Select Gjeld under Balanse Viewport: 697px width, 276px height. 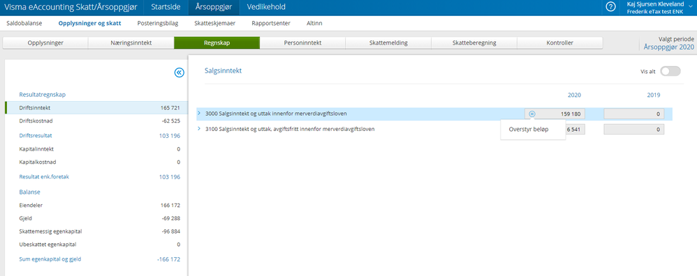pyautogui.click(x=96, y=218)
